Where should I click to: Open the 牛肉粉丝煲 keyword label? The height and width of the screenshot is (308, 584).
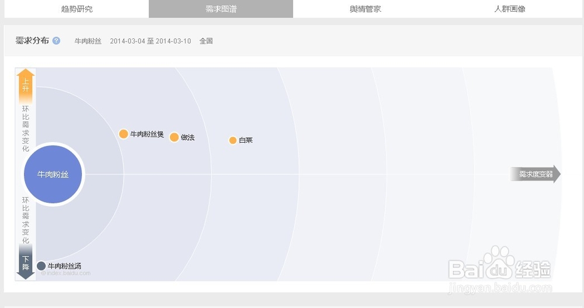pos(147,134)
